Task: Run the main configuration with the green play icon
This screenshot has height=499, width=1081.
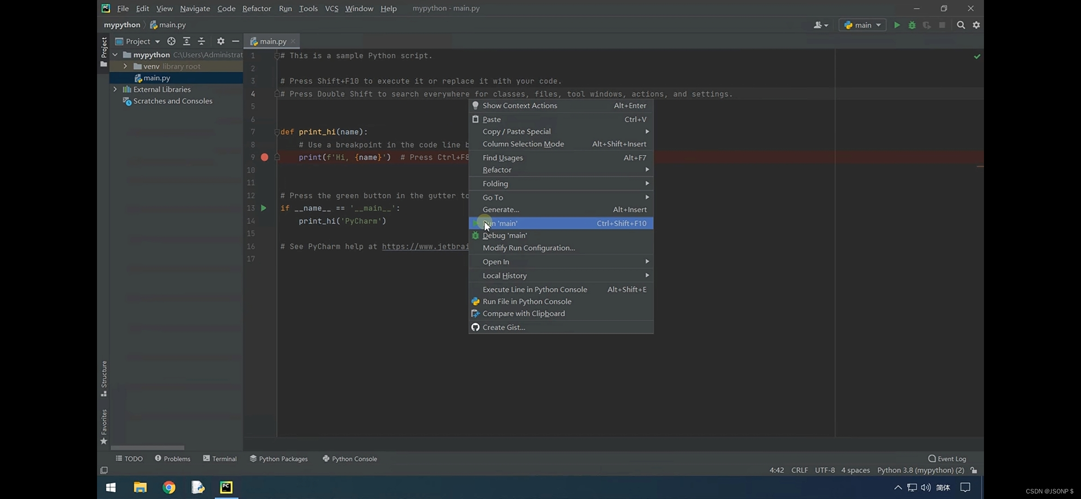Action: pyautogui.click(x=897, y=25)
